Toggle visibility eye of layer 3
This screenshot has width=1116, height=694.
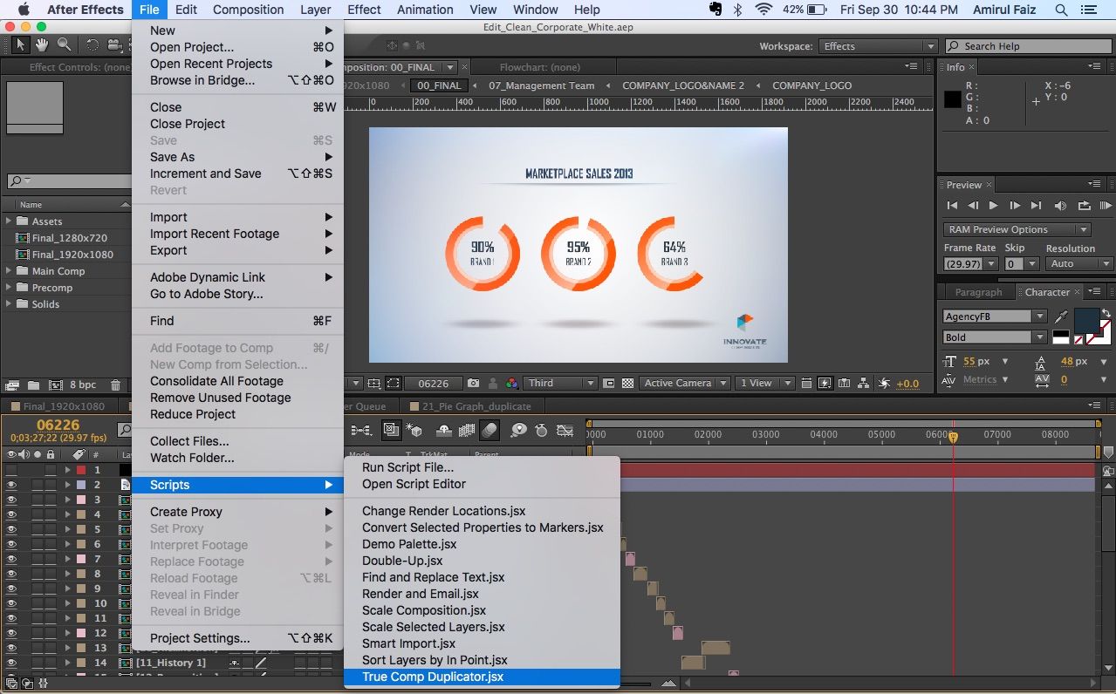pos(12,500)
